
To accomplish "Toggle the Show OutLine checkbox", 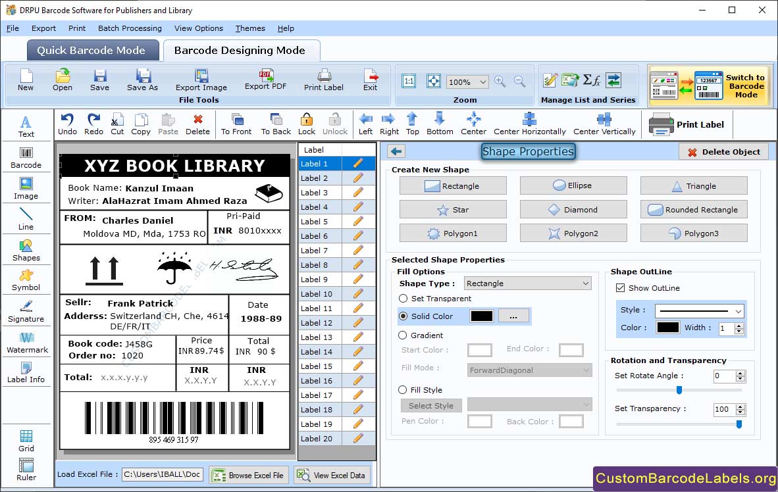I will (620, 287).
